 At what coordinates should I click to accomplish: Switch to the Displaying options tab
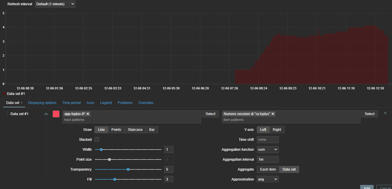42,103
